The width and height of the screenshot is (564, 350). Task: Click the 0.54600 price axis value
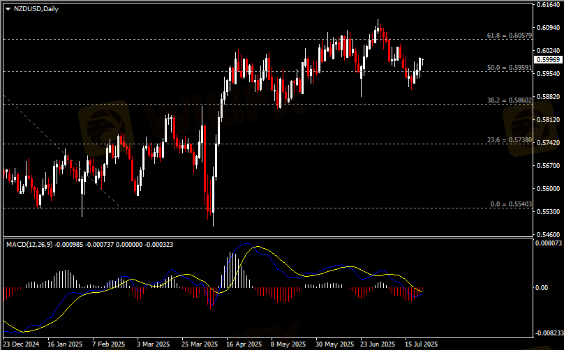pos(548,235)
